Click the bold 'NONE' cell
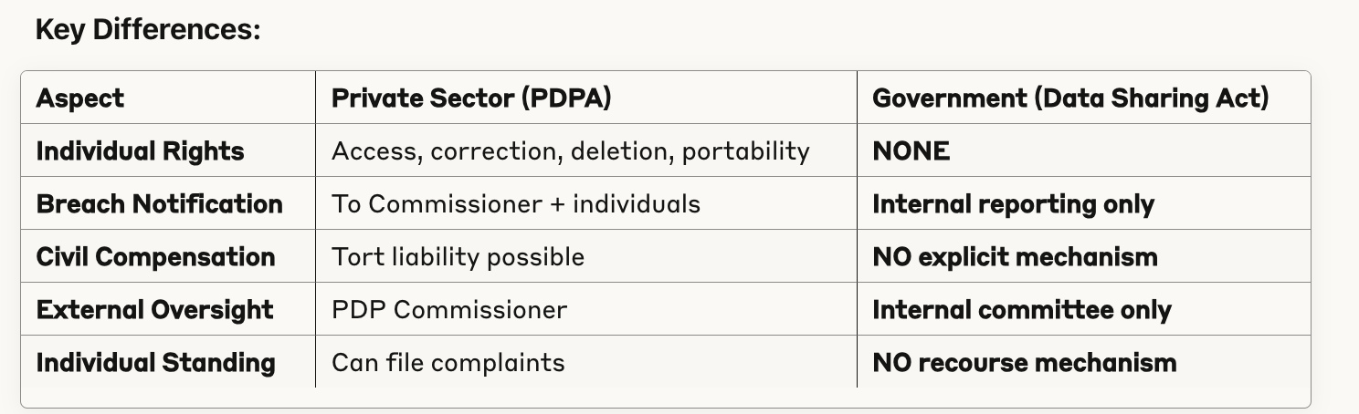 (x=911, y=150)
